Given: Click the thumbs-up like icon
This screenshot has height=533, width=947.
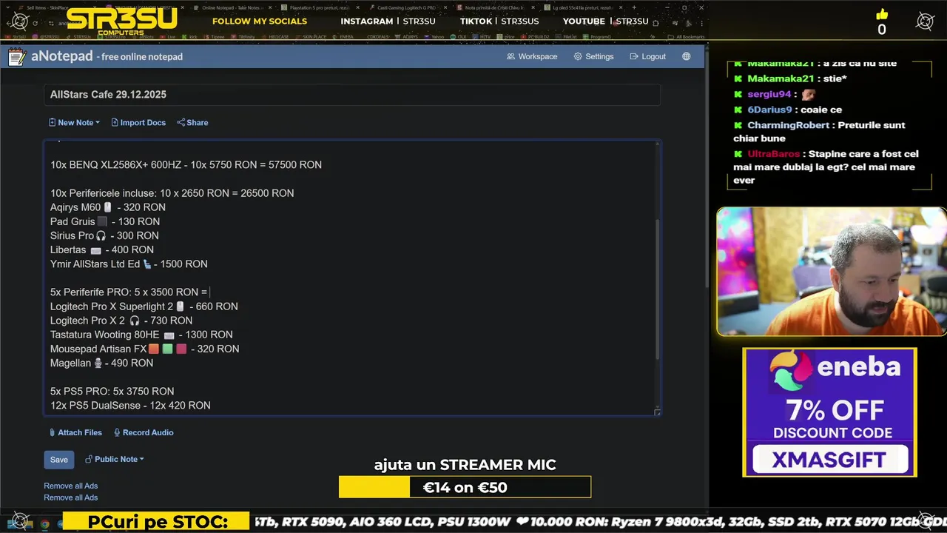Looking at the screenshot, I should click(882, 15).
